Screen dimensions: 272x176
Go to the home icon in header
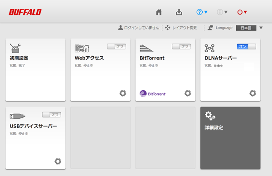pos(159,12)
